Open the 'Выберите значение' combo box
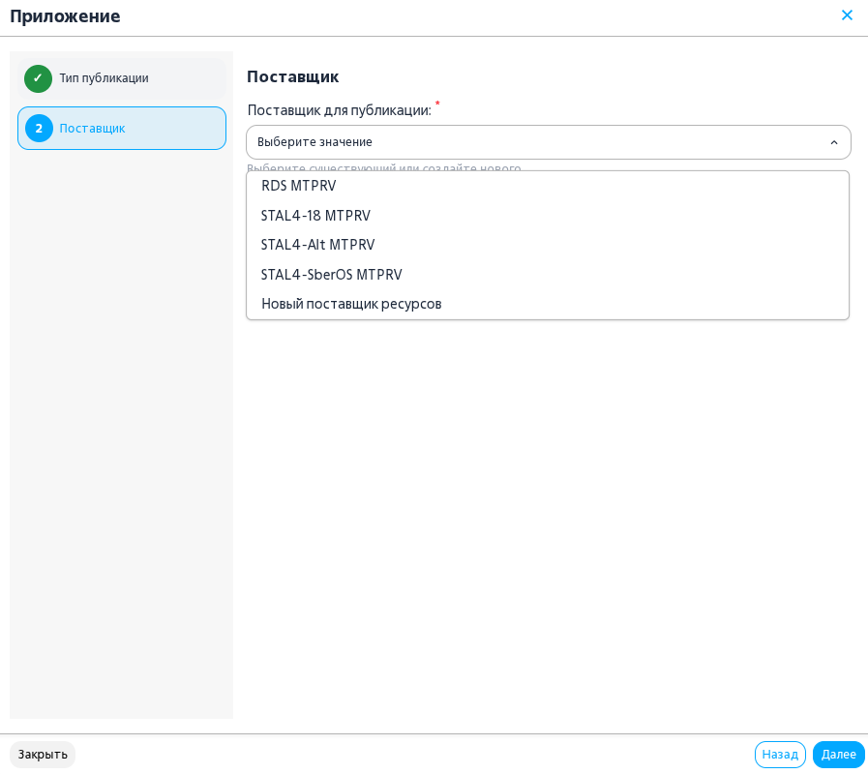The height and width of the screenshot is (774, 868). 548,142
